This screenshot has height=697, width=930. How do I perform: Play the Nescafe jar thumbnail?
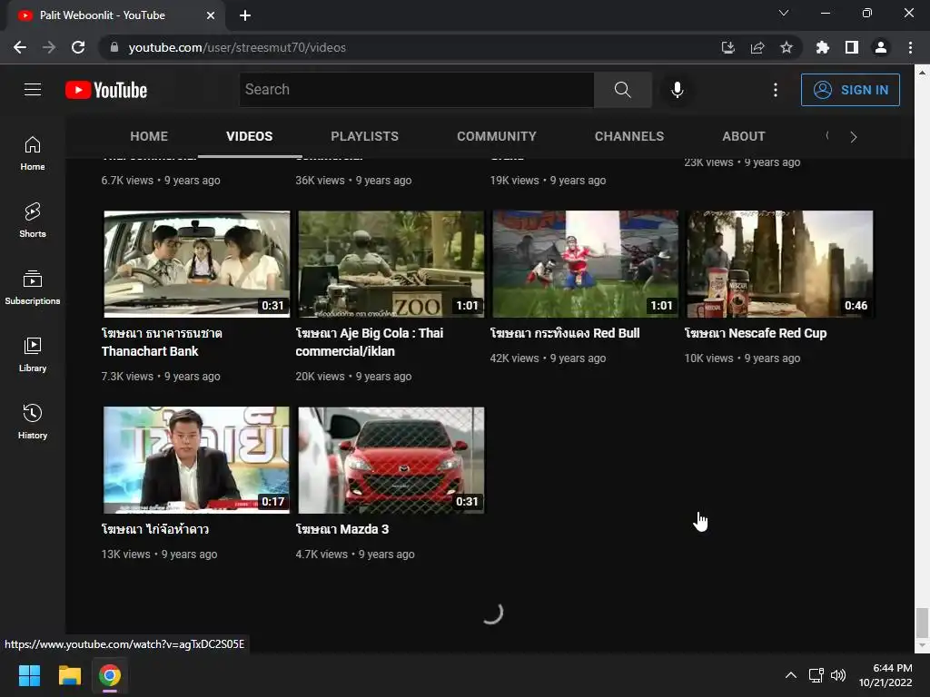tap(780, 264)
